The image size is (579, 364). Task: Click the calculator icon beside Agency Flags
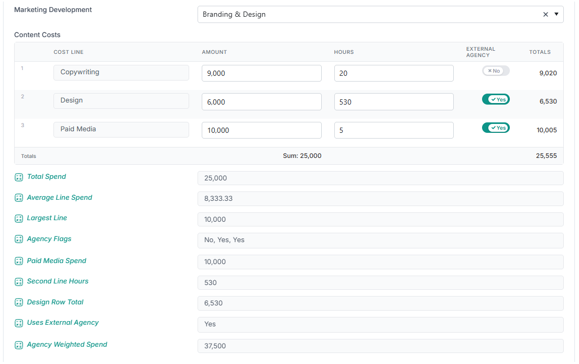pyautogui.click(x=19, y=239)
